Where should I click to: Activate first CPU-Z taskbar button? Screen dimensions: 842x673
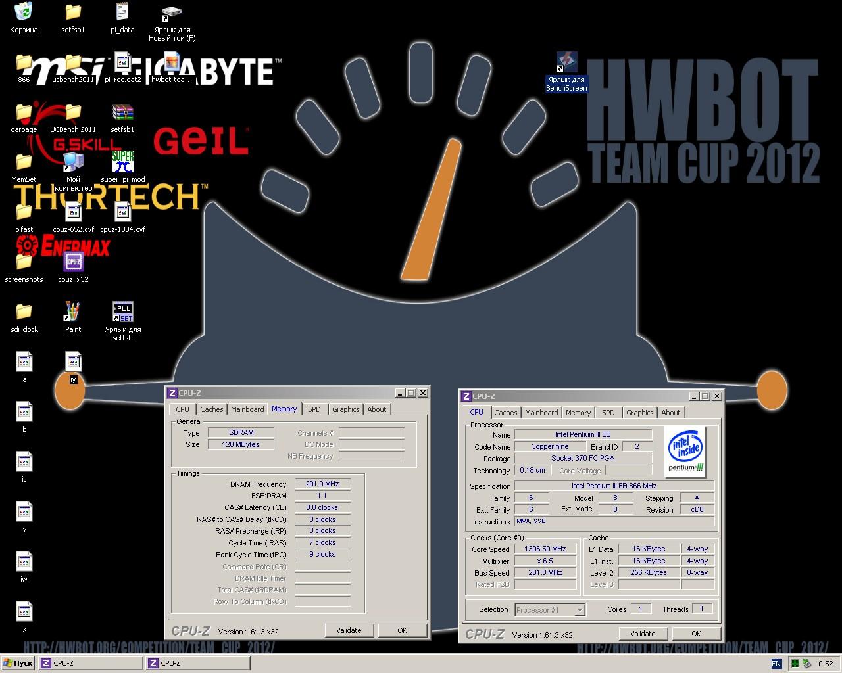coord(91,663)
